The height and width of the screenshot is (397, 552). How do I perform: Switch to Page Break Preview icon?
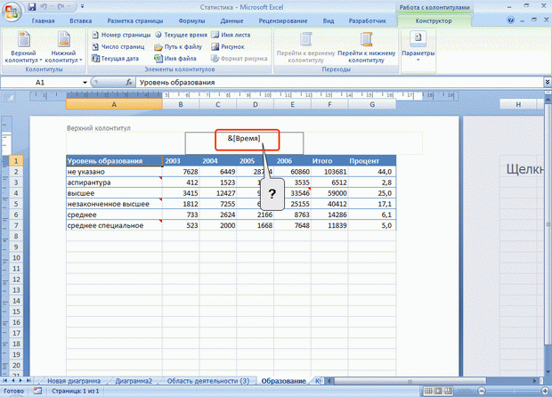[x=448, y=391]
